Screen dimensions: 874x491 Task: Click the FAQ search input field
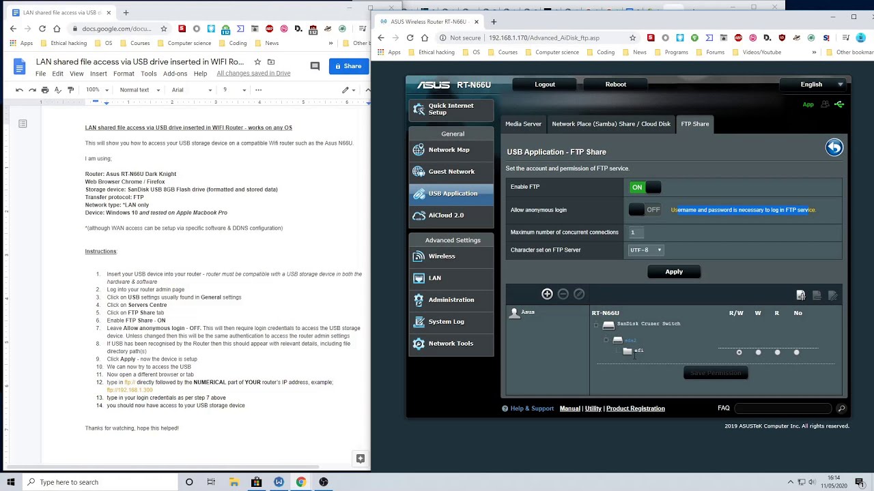pyautogui.click(x=784, y=408)
